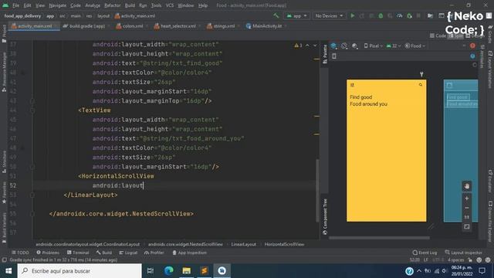Switch editor to Design view mode

point(475,36)
